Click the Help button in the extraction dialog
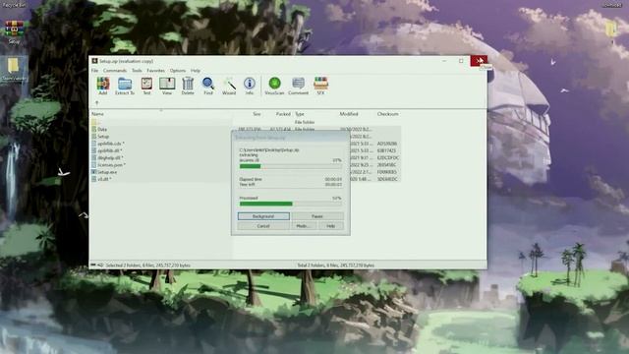The image size is (629, 354). 331,226
